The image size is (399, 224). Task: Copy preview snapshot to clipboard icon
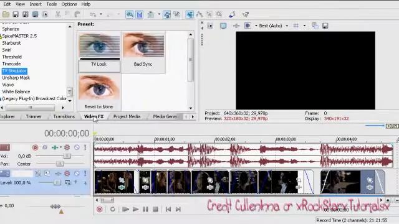[315, 26]
